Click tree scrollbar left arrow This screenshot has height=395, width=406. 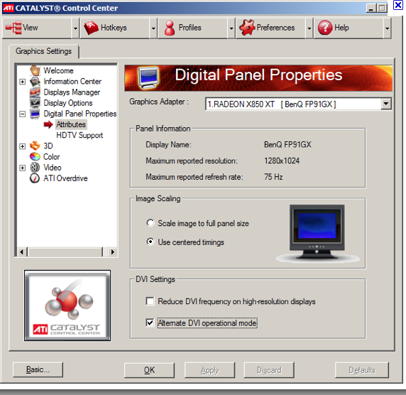point(22,251)
